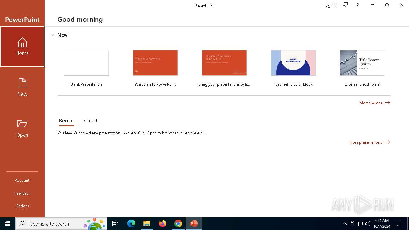Open the Account page

[x=22, y=180]
